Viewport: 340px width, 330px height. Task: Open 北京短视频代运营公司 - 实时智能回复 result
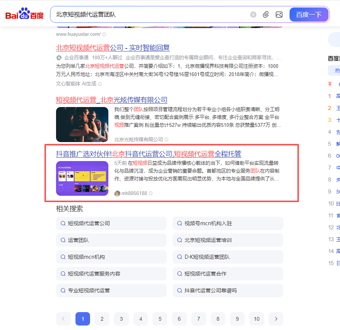pos(112,48)
